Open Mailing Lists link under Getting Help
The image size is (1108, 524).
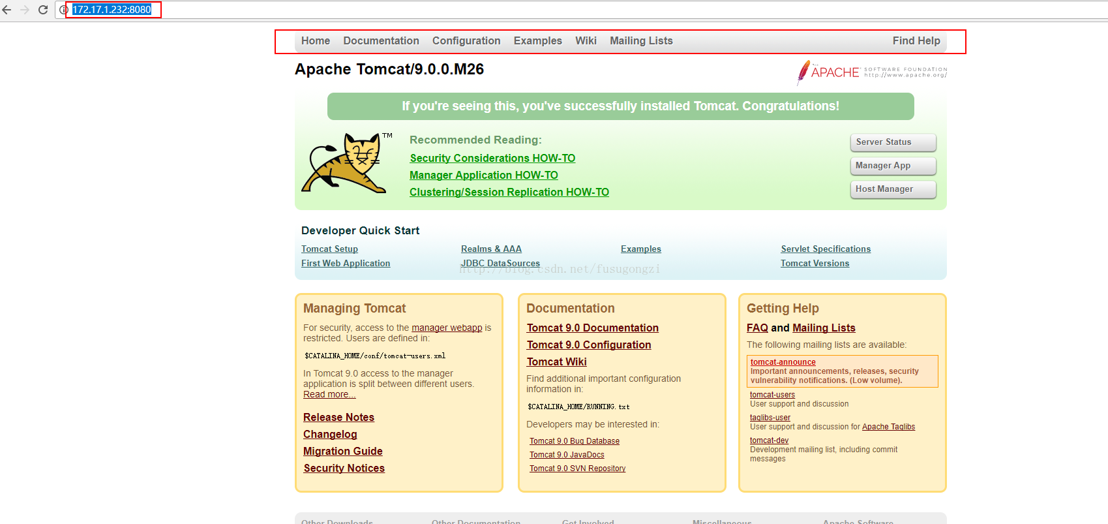tap(824, 328)
